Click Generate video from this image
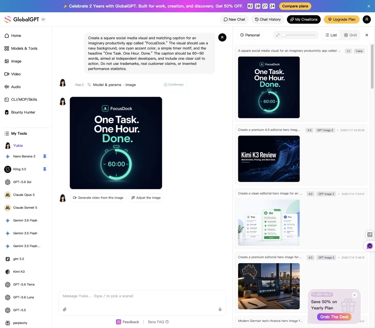The height and width of the screenshot is (328, 375). tap(98, 198)
